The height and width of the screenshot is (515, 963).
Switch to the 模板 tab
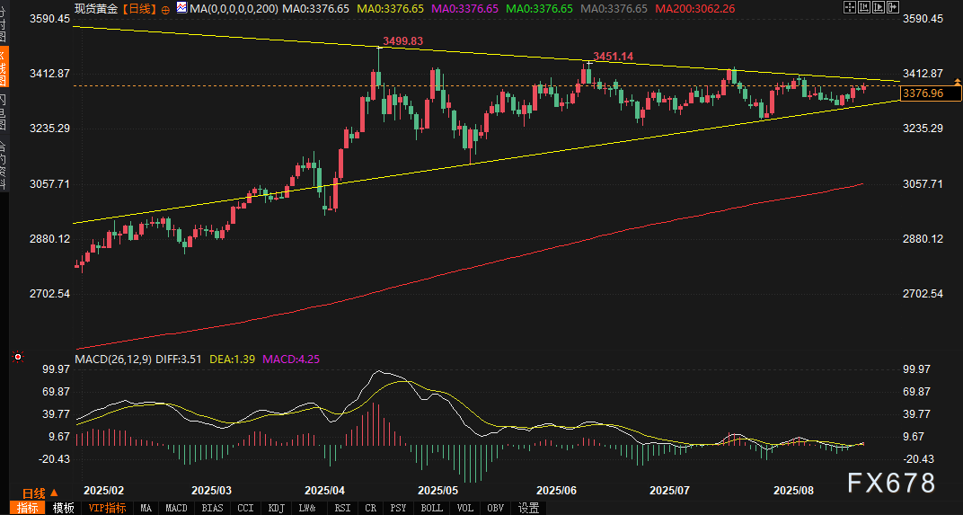(x=63, y=508)
